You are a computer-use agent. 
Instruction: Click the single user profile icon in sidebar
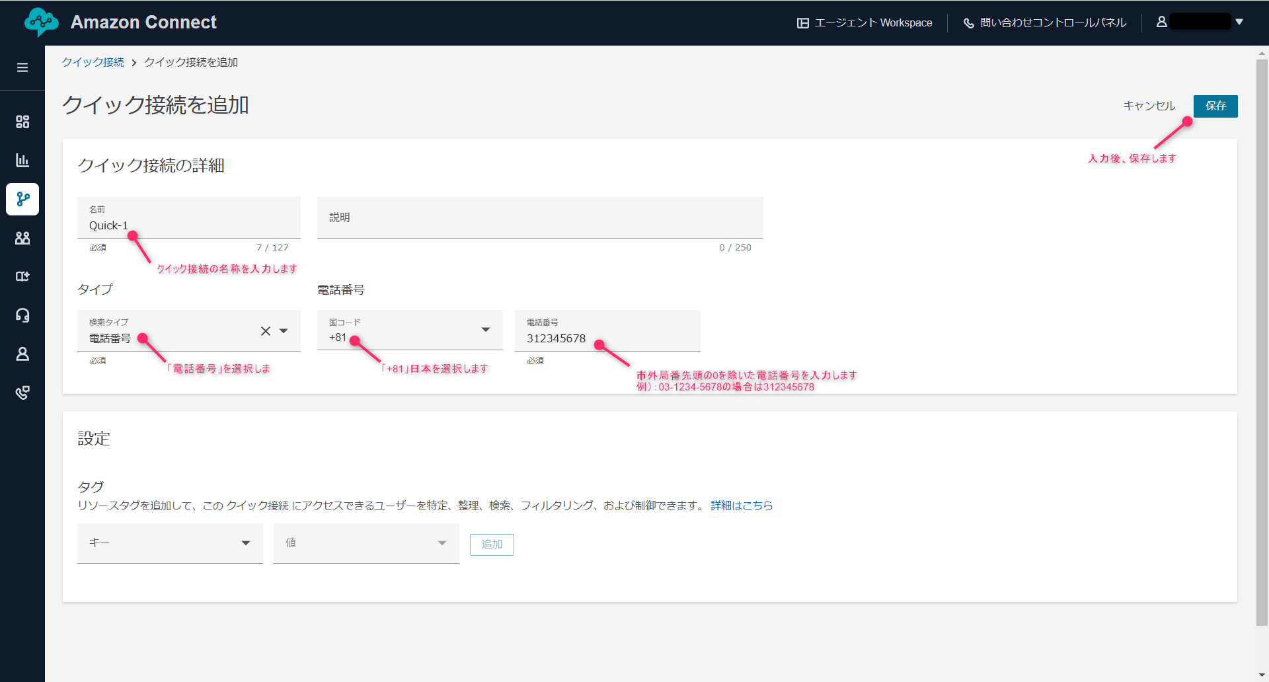point(22,354)
